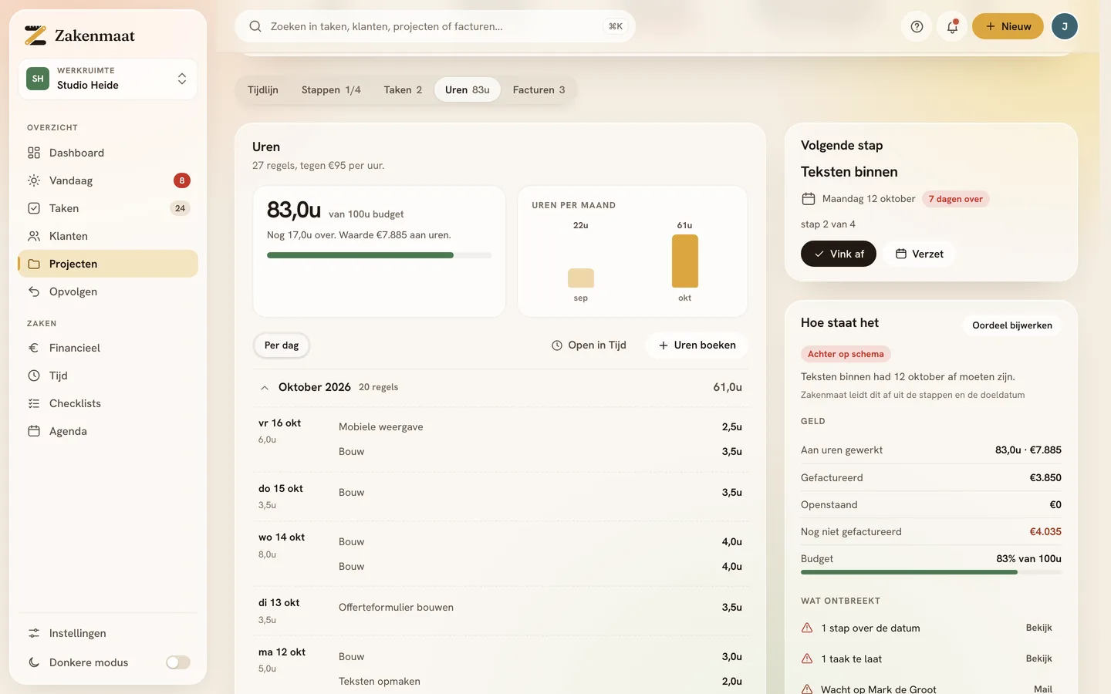Click the Zakenmaat logo icon
The height and width of the screenshot is (694, 1111).
35,35
